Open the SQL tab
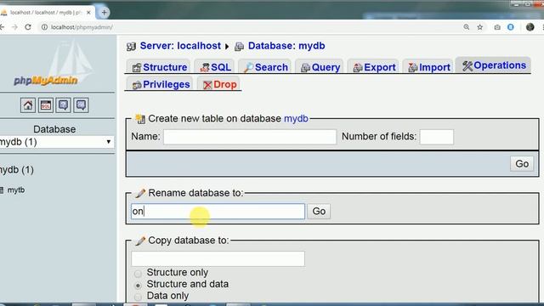The width and height of the screenshot is (544, 306). tap(215, 67)
